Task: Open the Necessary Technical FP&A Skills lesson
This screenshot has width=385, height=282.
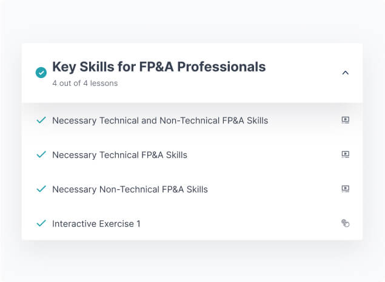Action: pos(119,155)
